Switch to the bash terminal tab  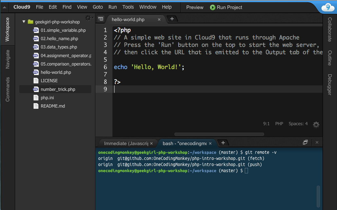pos(185,144)
